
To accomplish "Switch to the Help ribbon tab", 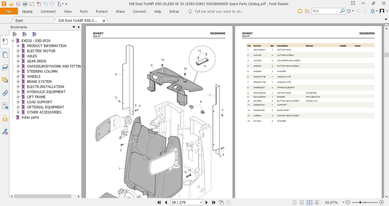I will pos(157,12).
